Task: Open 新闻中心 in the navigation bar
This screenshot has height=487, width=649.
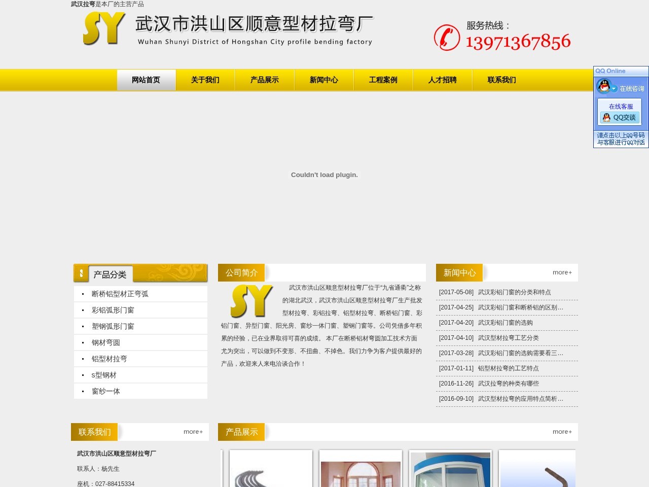Action: coord(324,80)
